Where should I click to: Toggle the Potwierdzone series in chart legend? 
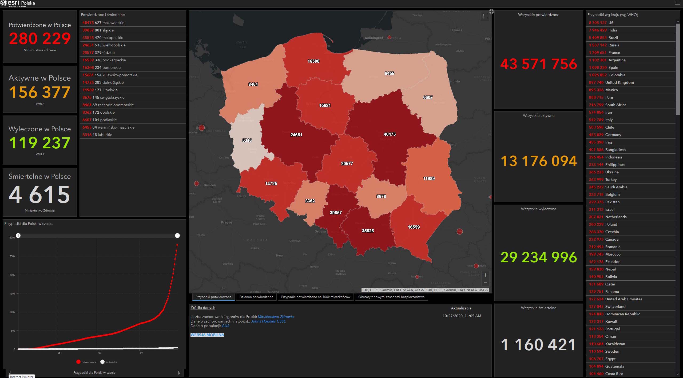tap(86, 362)
